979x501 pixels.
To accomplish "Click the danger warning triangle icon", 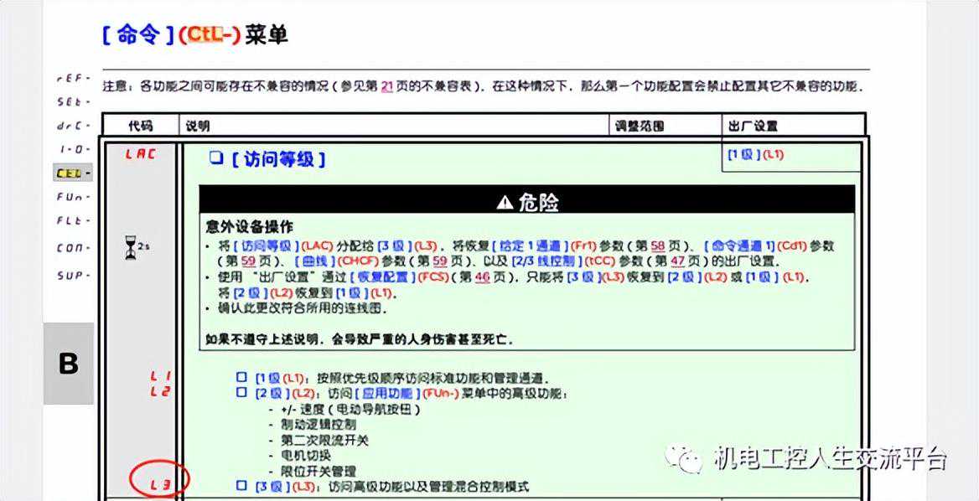I will click(x=504, y=202).
